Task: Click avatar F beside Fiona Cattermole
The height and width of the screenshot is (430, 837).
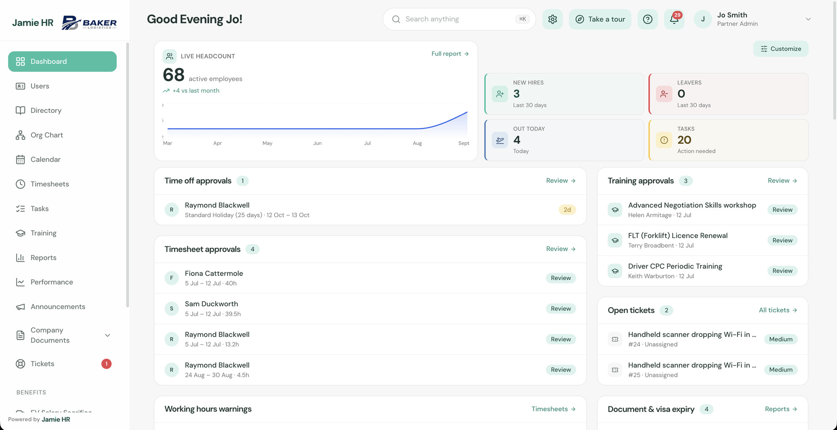Action: [172, 278]
